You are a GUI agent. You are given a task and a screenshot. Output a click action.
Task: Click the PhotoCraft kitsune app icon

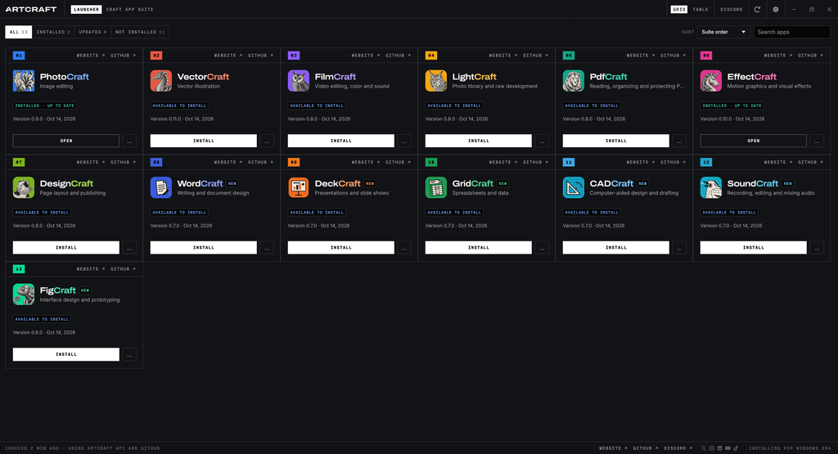click(x=24, y=81)
